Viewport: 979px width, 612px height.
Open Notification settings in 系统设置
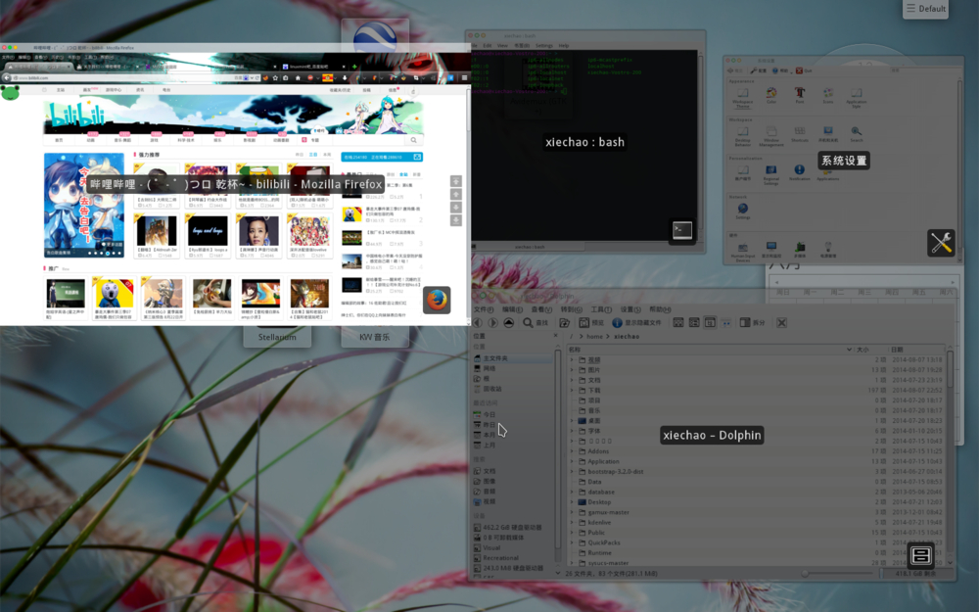(799, 173)
